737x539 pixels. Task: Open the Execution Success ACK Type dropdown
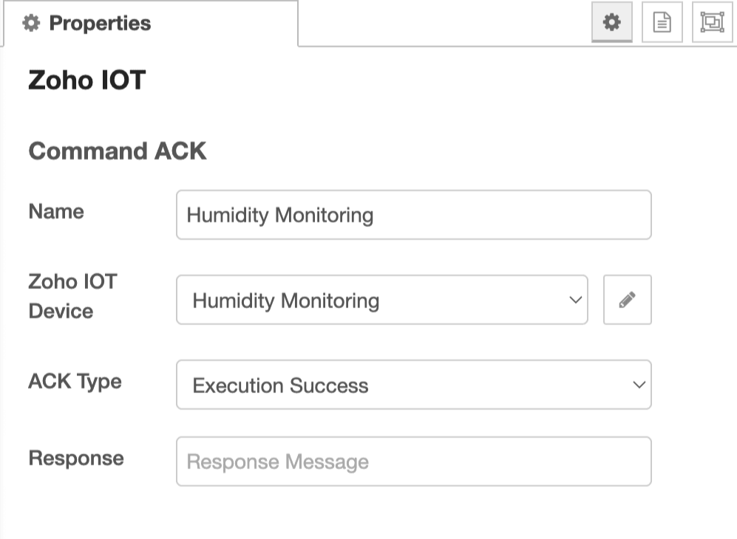click(413, 385)
